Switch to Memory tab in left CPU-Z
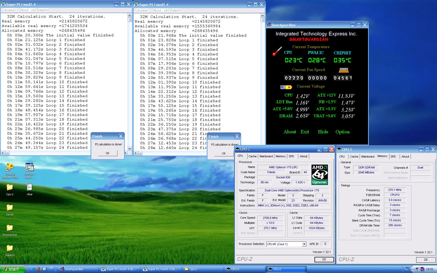This screenshot has height=273, width=437. tap(281, 156)
